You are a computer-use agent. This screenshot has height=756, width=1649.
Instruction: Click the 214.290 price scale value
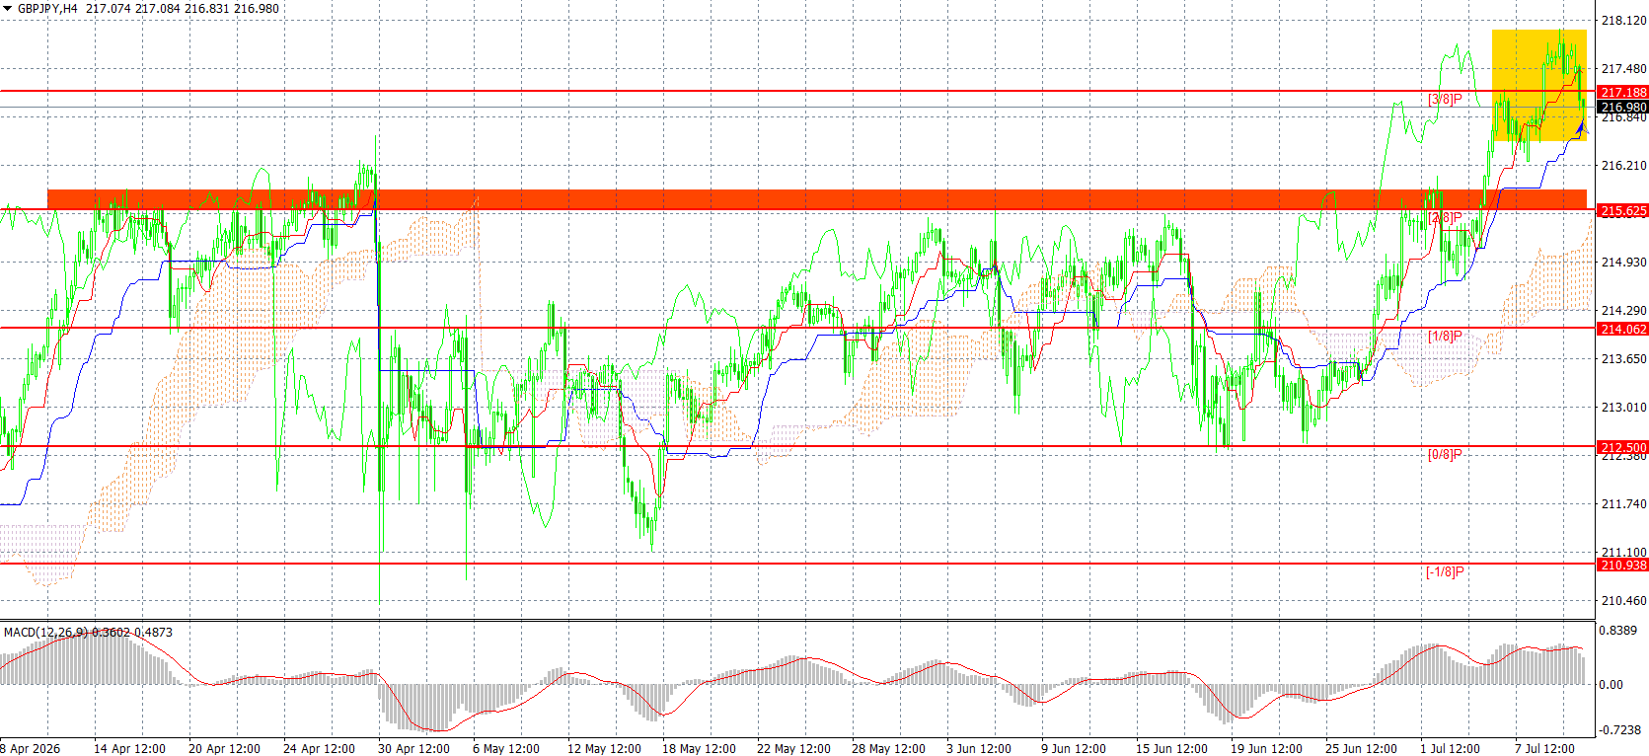click(x=1624, y=310)
